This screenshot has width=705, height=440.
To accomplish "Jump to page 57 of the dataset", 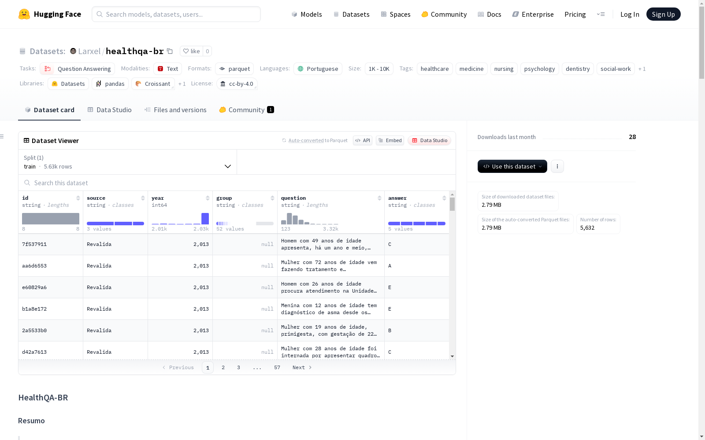I will [277, 367].
